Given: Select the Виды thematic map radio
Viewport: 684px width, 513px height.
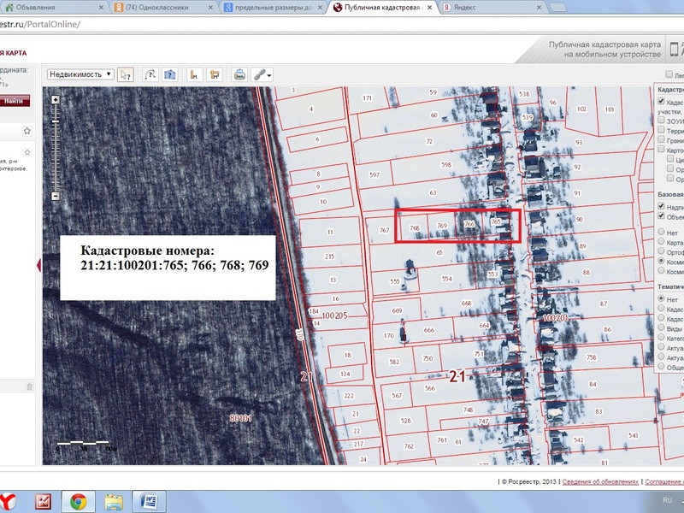Looking at the screenshot, I should coord(661,327).
